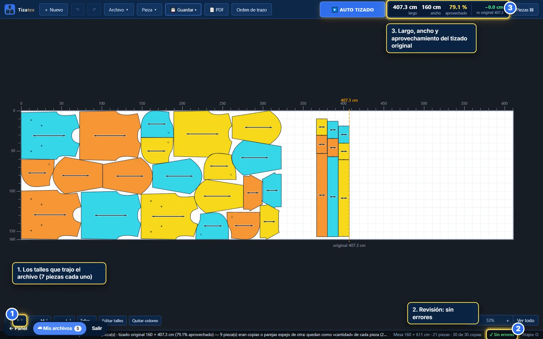
Task: Click the 407.3 cm ruler marker
Action: tap(349, 100)
